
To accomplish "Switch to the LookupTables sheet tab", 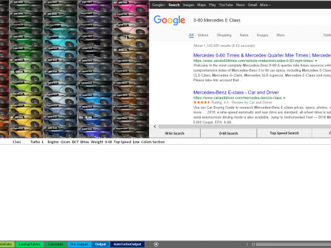I will point(30,244).
